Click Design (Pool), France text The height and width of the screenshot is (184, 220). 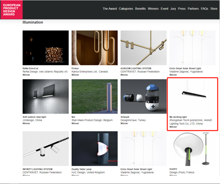point(182,173)
